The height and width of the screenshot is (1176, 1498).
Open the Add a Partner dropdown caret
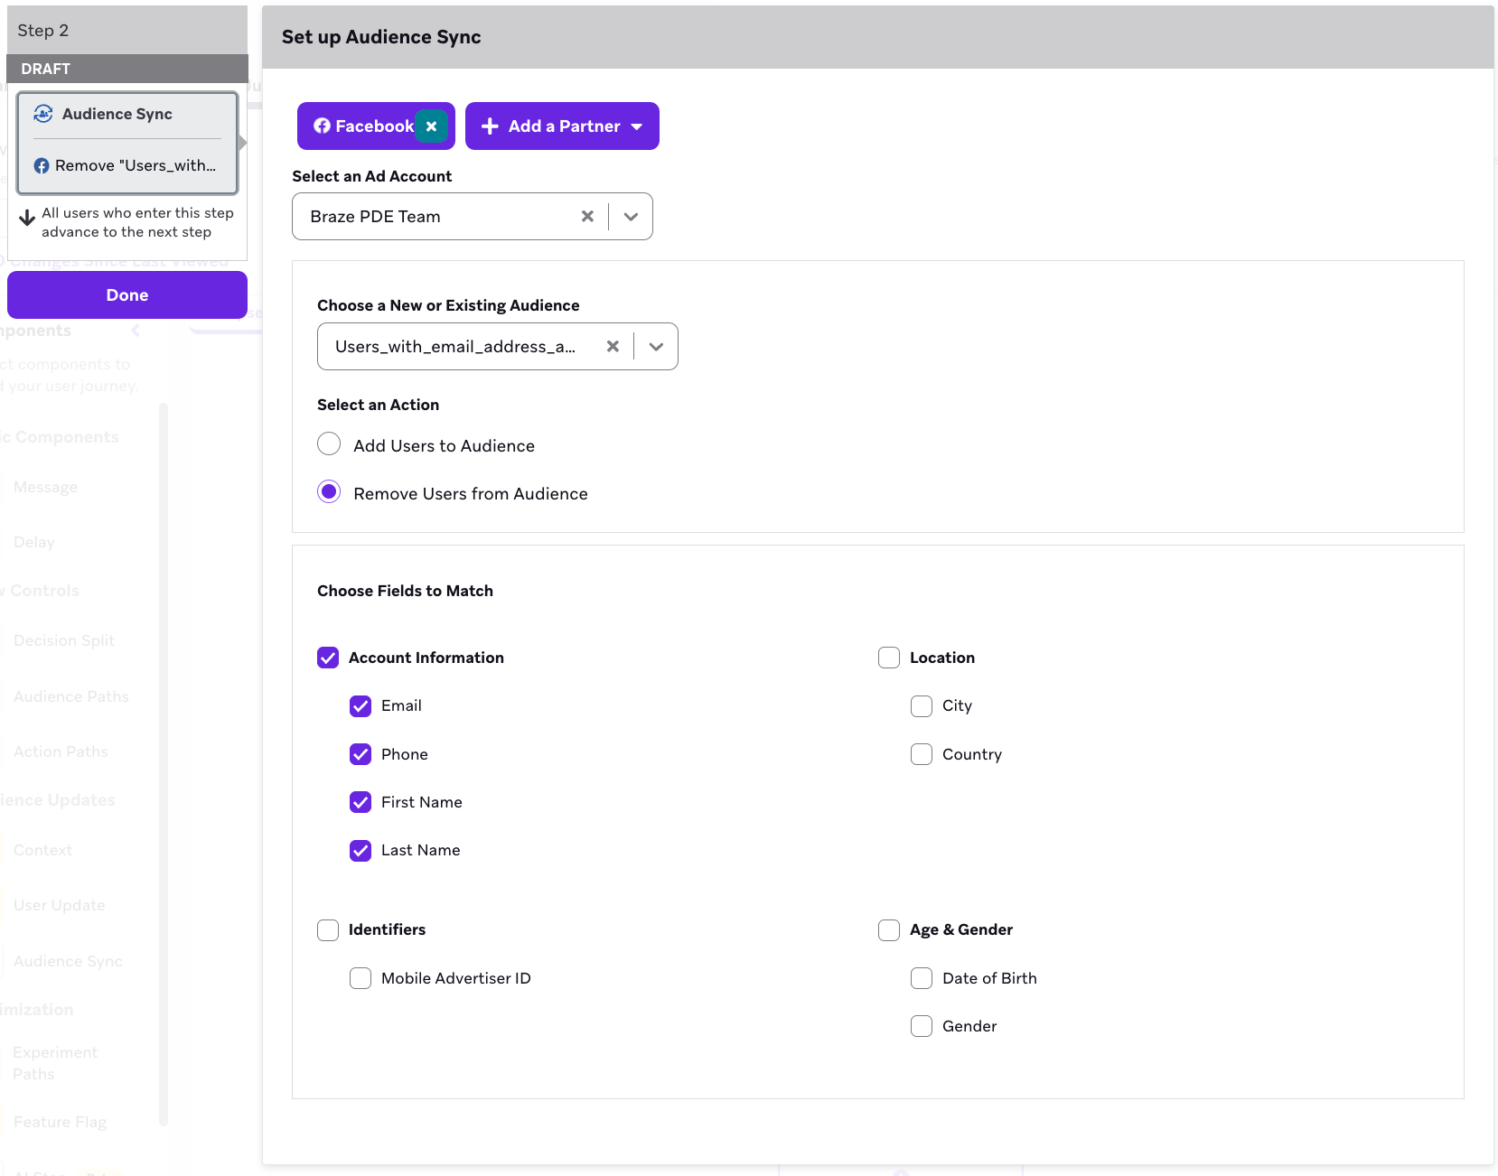coord(637,126)
